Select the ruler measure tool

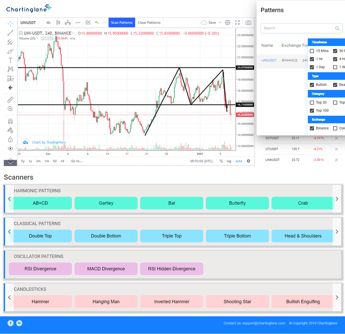[x=10, y=100]
